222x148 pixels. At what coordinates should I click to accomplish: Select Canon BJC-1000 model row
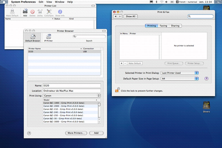(70, 103)
